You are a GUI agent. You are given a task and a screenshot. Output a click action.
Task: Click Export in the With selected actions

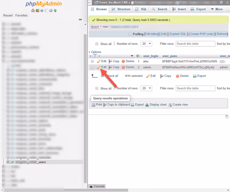[199, 76]
